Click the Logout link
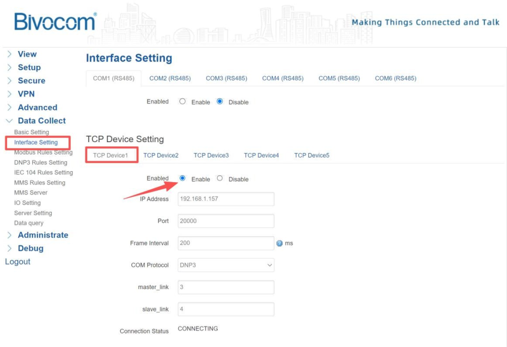The image size is (507, 347). click(18, 262)
